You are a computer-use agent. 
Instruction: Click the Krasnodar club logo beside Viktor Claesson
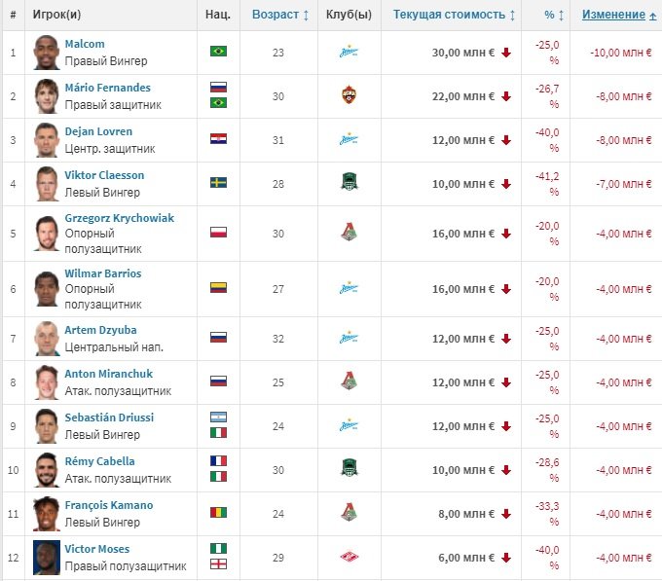[x=349, y=183]
